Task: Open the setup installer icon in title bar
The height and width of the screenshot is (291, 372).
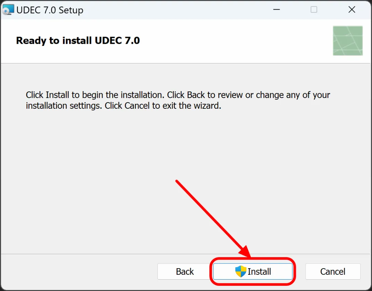Action: pos(8,10)
